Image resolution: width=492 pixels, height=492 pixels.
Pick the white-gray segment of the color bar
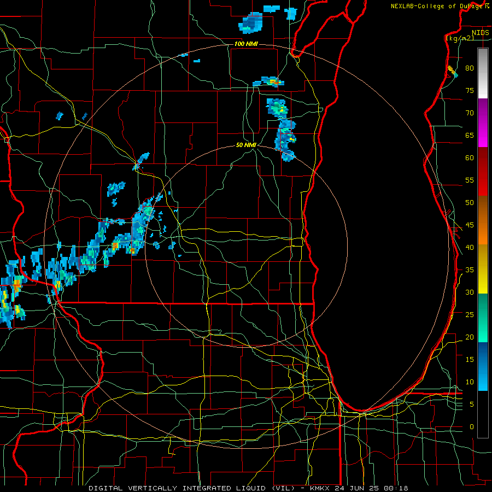483,73
